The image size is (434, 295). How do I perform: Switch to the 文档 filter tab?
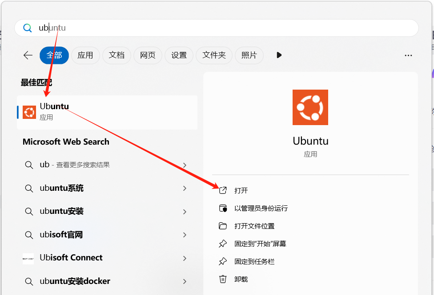(117, 55)
